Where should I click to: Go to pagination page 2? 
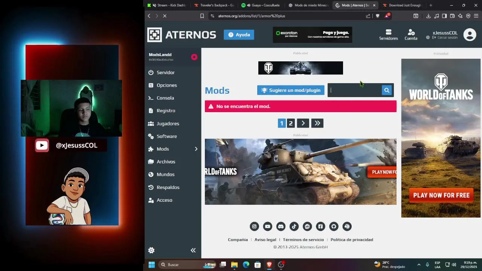(291, 123)
